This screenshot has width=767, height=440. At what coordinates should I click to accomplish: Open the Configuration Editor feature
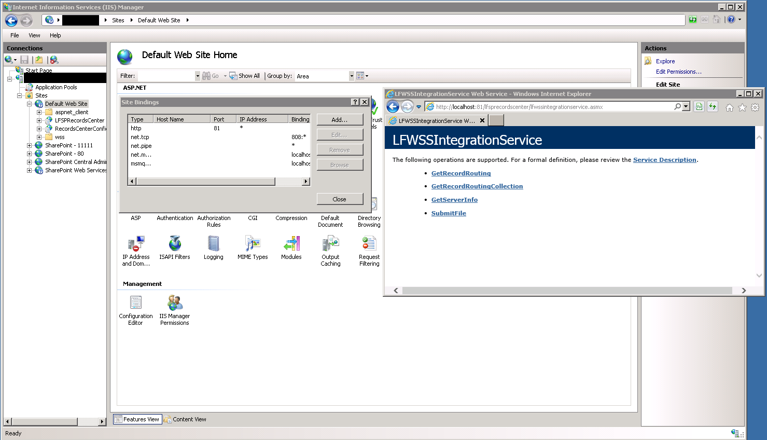pos(136,310)
